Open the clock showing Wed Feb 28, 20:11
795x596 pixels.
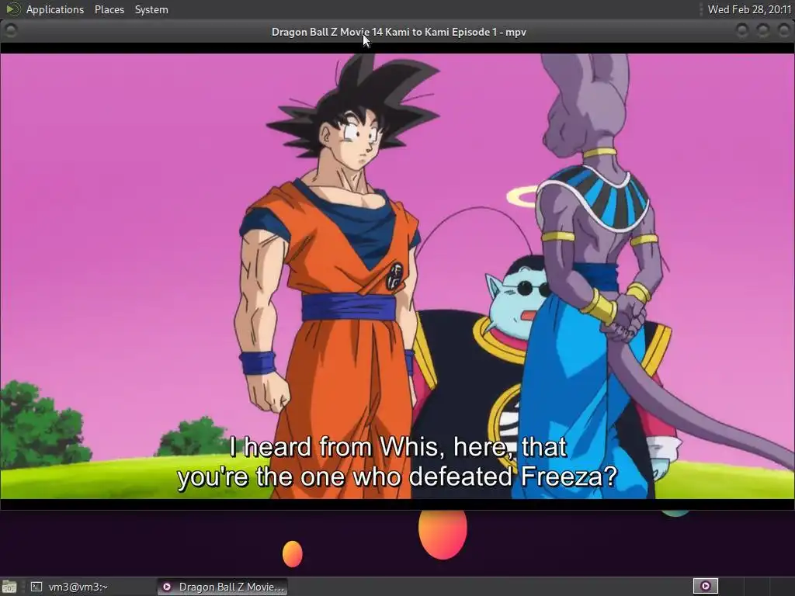(749, 9)
